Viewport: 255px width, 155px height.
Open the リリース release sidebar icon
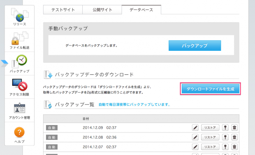[20, 17]
